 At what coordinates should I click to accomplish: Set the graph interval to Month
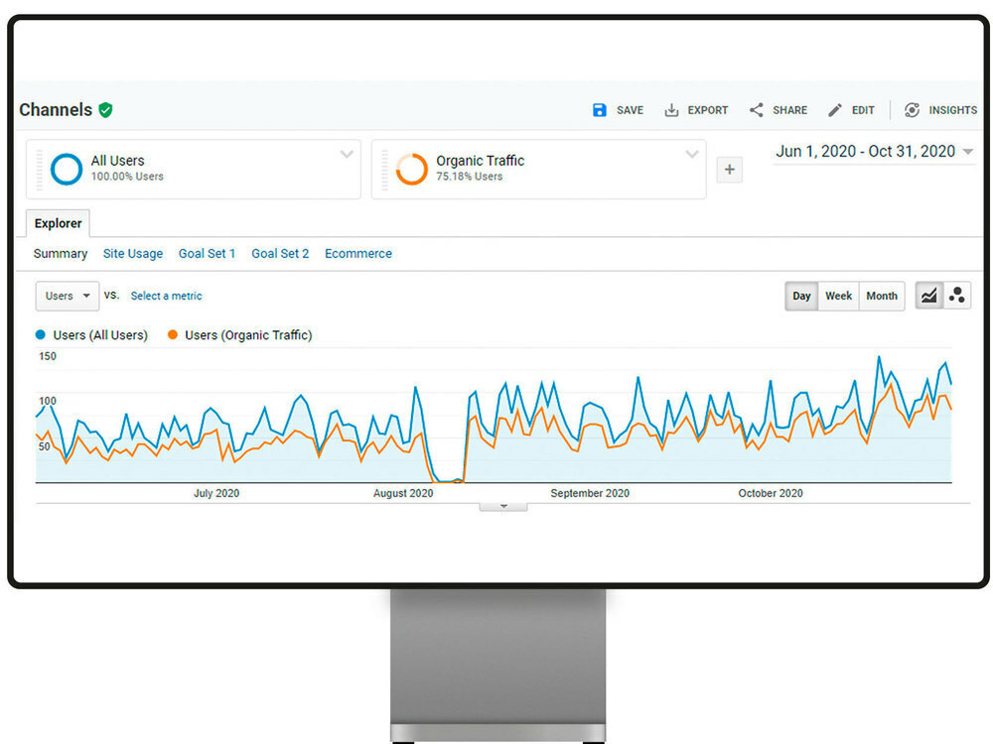click(x=881, y=296)
